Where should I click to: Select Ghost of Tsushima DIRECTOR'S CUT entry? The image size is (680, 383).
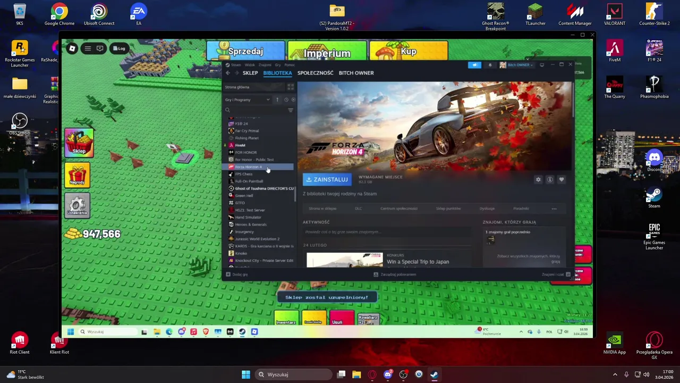(x=261, y=188)
